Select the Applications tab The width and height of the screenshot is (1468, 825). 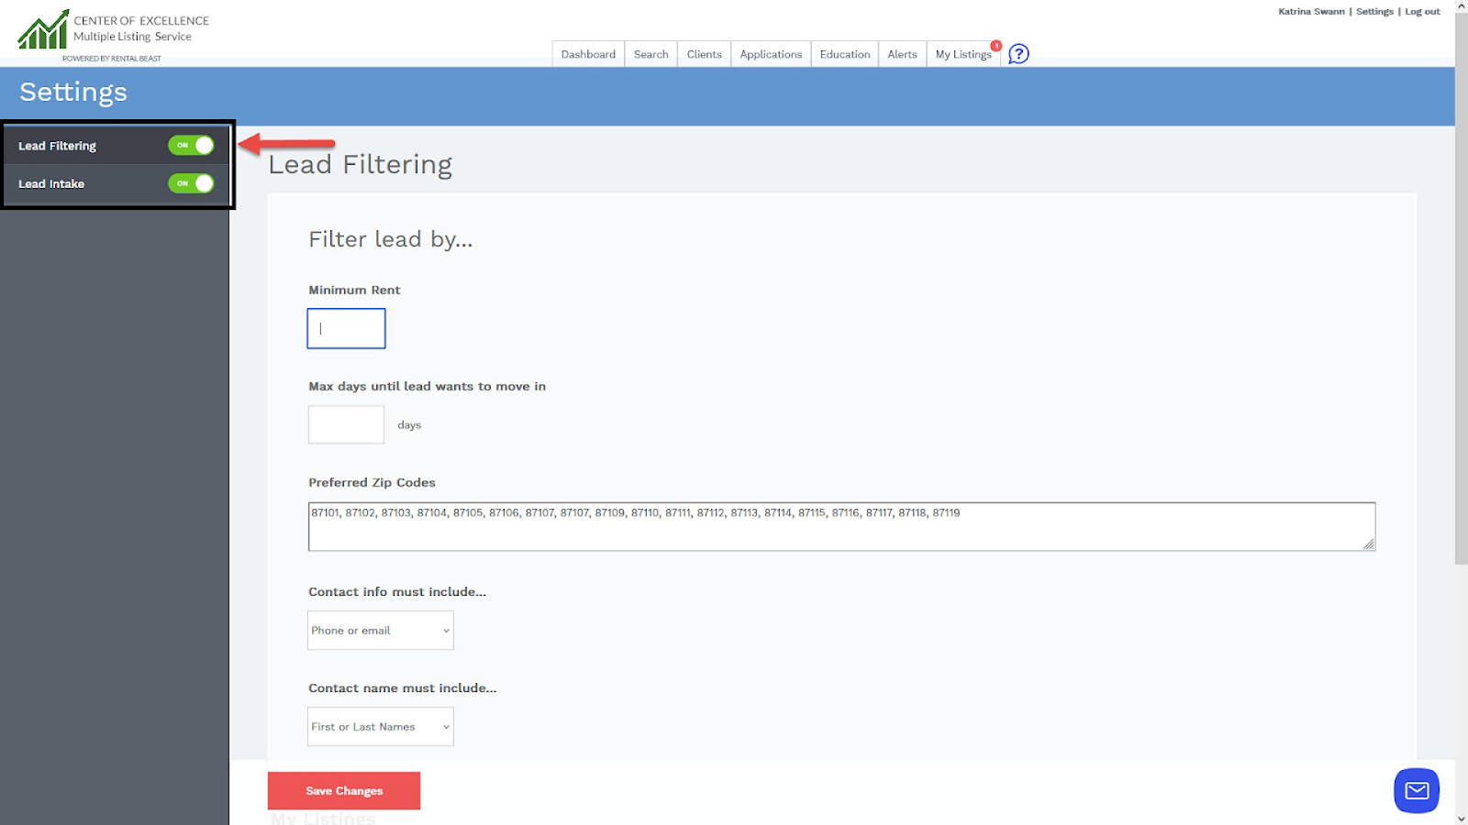pos(770,54)
